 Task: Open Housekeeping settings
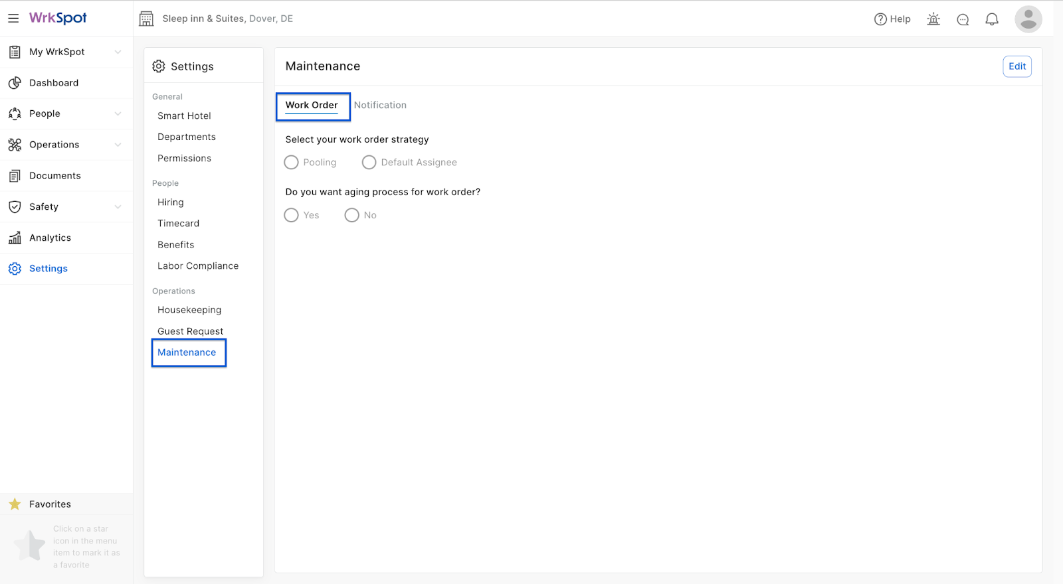tap(189, 310)
